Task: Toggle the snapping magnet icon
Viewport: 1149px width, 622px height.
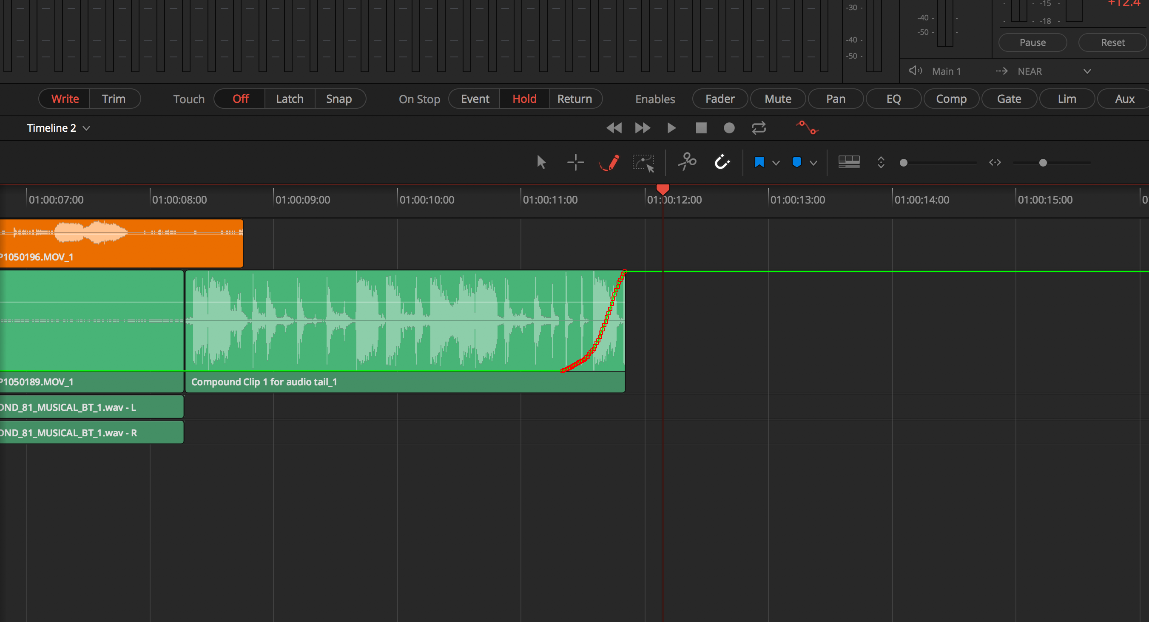Action: coord(722,162)
